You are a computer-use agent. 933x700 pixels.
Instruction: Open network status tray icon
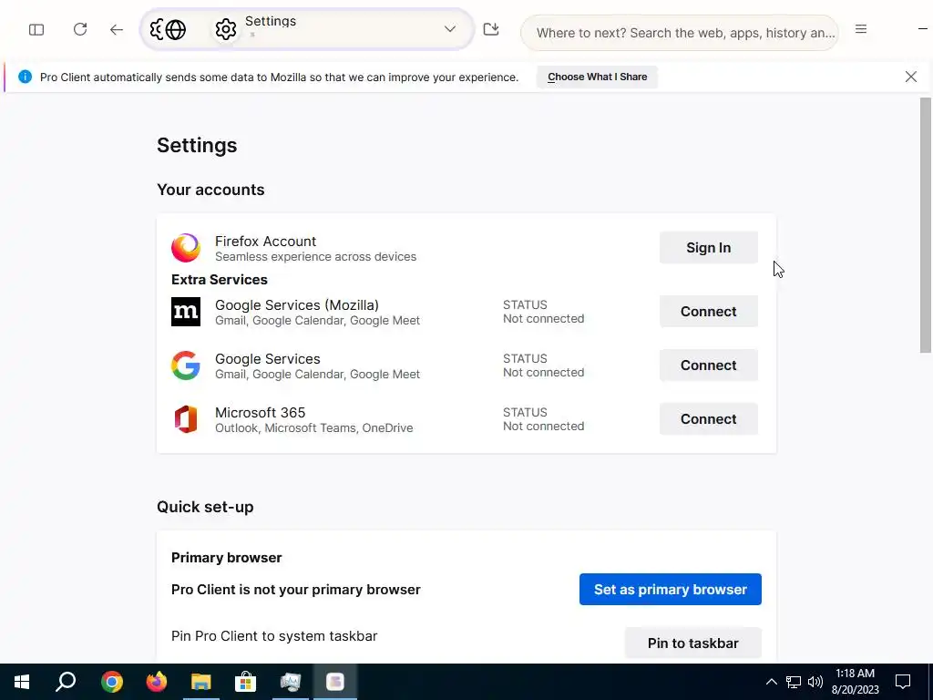[x=794, y=682]
